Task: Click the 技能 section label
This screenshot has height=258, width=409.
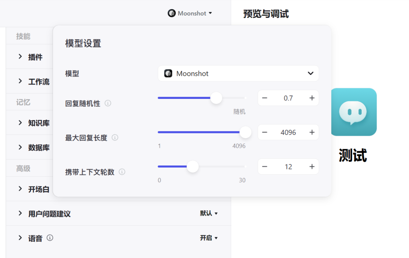Action: pyautogui.click(x=23, y=36)
